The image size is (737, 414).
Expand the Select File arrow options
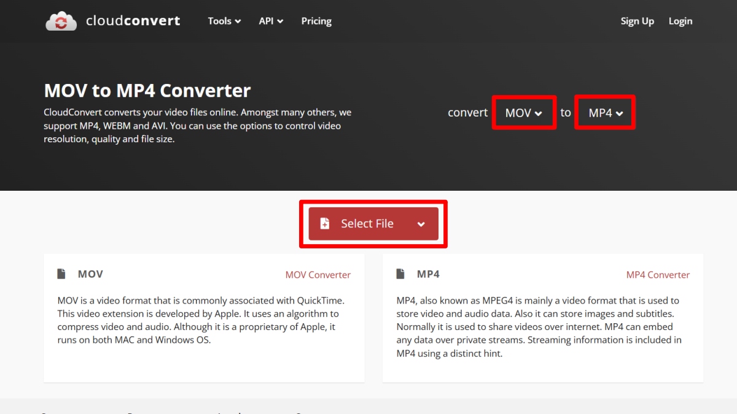tap(421, 224)
